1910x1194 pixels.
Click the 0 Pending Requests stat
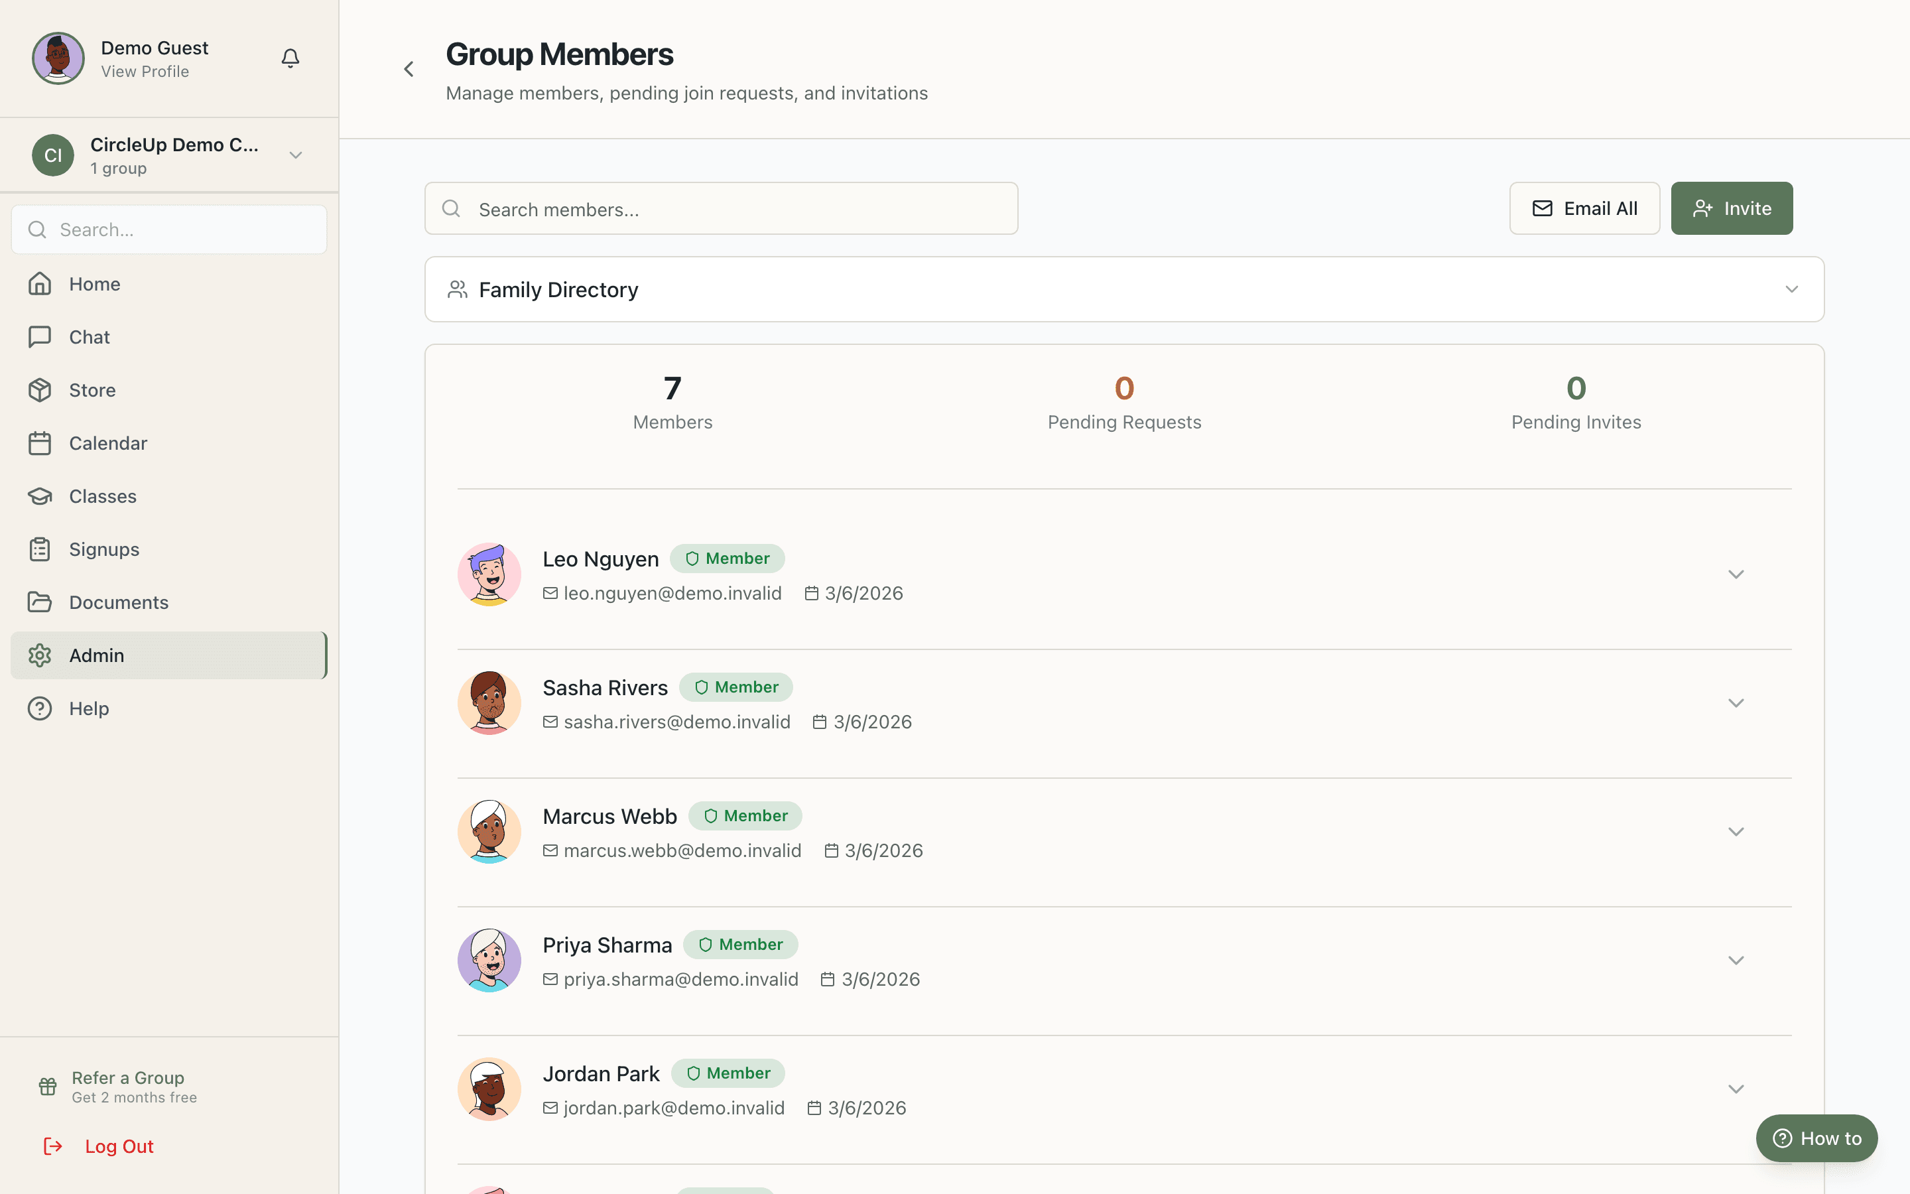(x=1125, y=402)
